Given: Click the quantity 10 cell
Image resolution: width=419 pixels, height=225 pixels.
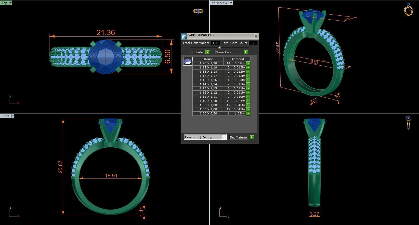Looking at the screenshot, I should (x=228, y=101).
